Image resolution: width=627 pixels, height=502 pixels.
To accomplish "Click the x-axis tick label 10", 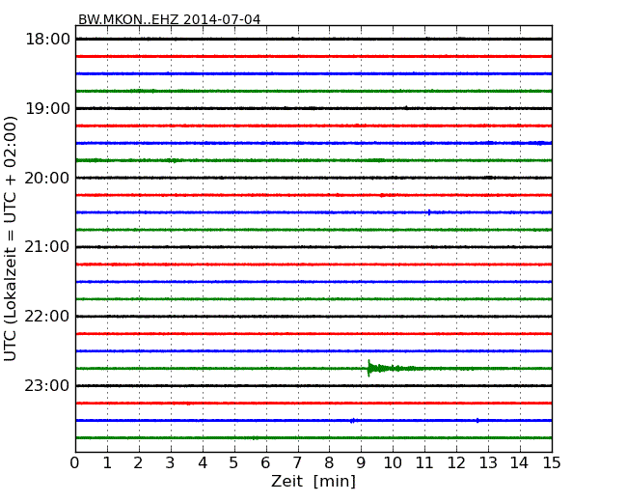I will [x=393, y=462].
